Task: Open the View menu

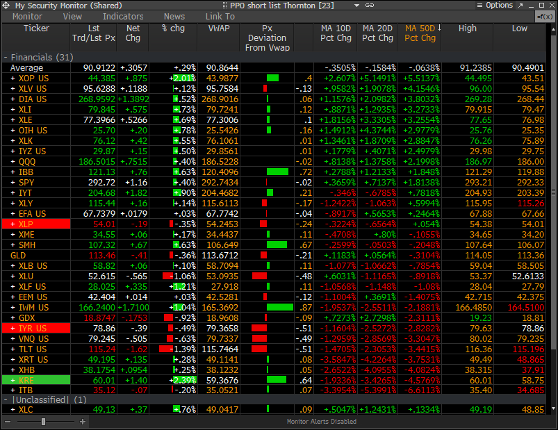Action: pyautogui.click(x=72, y=17)
